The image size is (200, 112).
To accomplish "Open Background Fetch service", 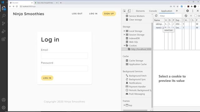I will tap(137, 76).
